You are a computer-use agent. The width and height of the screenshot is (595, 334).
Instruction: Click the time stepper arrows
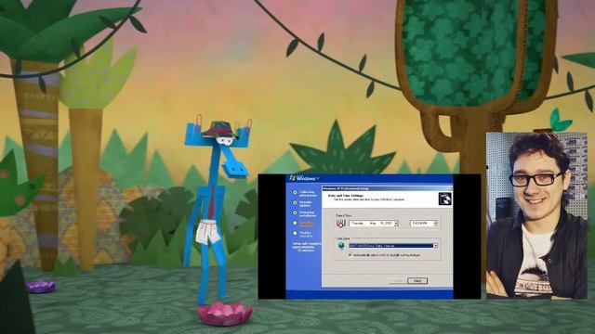[x=436, y=224]
